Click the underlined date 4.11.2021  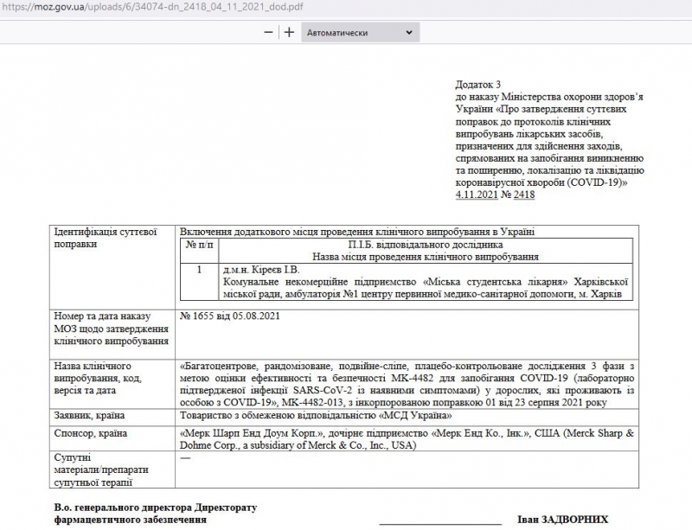point(477,195)
